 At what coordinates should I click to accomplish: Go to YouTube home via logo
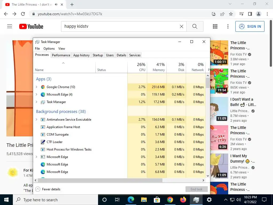[31, 26]
